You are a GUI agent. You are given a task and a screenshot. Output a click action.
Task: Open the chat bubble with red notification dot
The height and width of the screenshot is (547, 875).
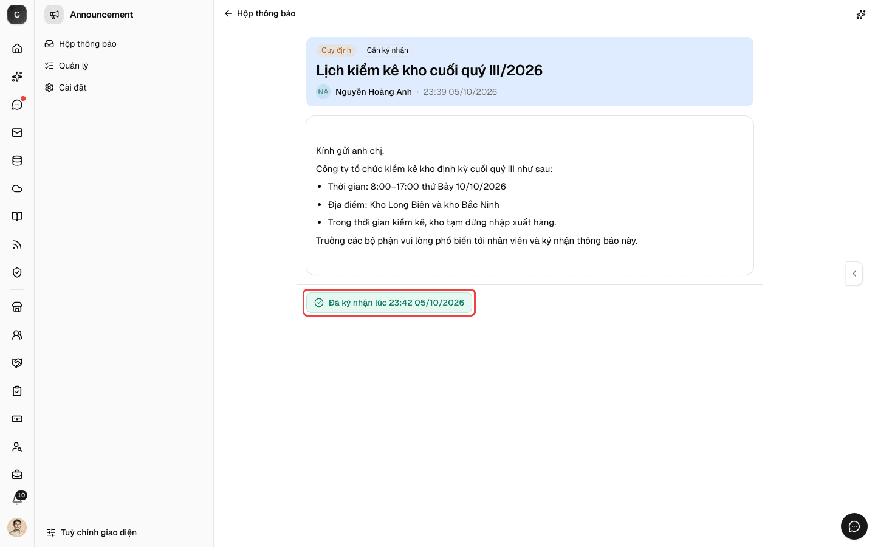coord(17,105)
